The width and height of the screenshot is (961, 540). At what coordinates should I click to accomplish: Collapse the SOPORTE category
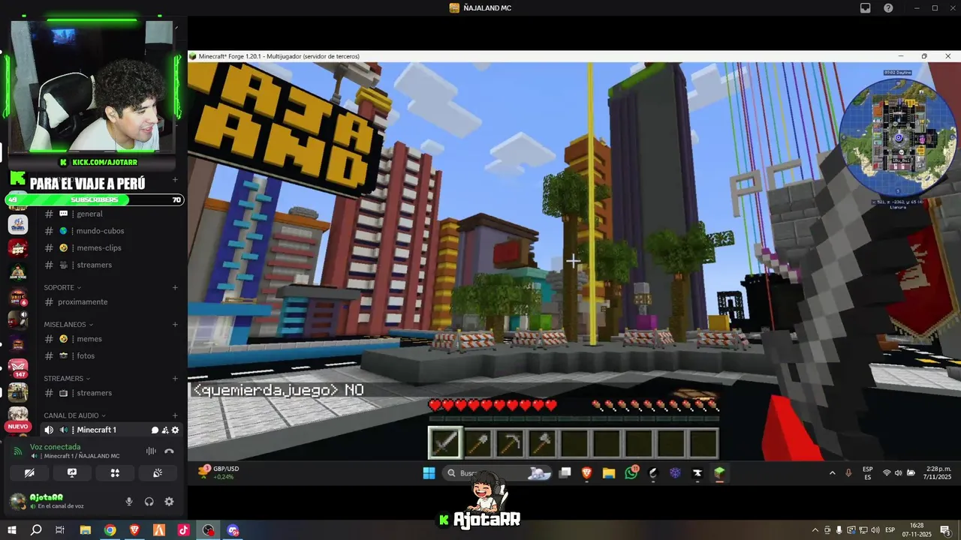(x=62, y=287)
